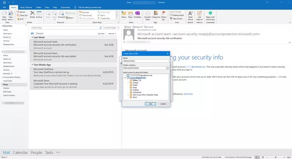292x159 pixels.
Task: Expand the Quick Steps gallery
Action: tap(117, 18)
